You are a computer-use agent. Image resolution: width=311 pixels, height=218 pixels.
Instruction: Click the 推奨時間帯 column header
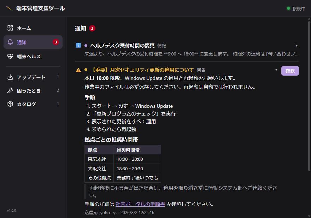pos(137,150)
